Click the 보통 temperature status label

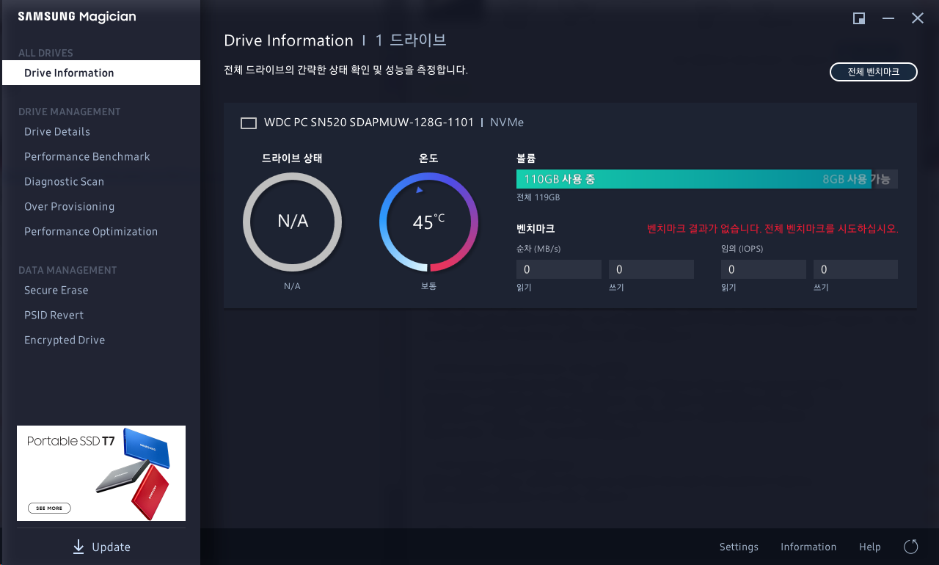[x=428, y=286]
